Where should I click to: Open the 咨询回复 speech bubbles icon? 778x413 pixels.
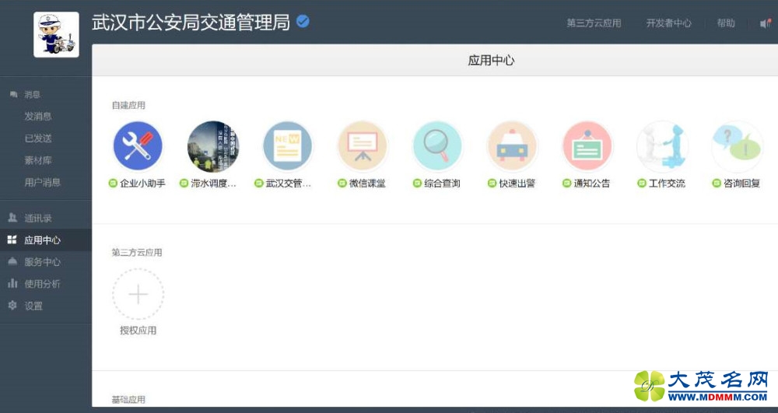tap(738, 146)
